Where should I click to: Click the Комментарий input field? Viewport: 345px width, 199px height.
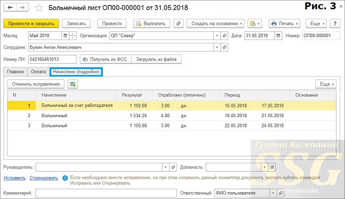click(106, 193)
